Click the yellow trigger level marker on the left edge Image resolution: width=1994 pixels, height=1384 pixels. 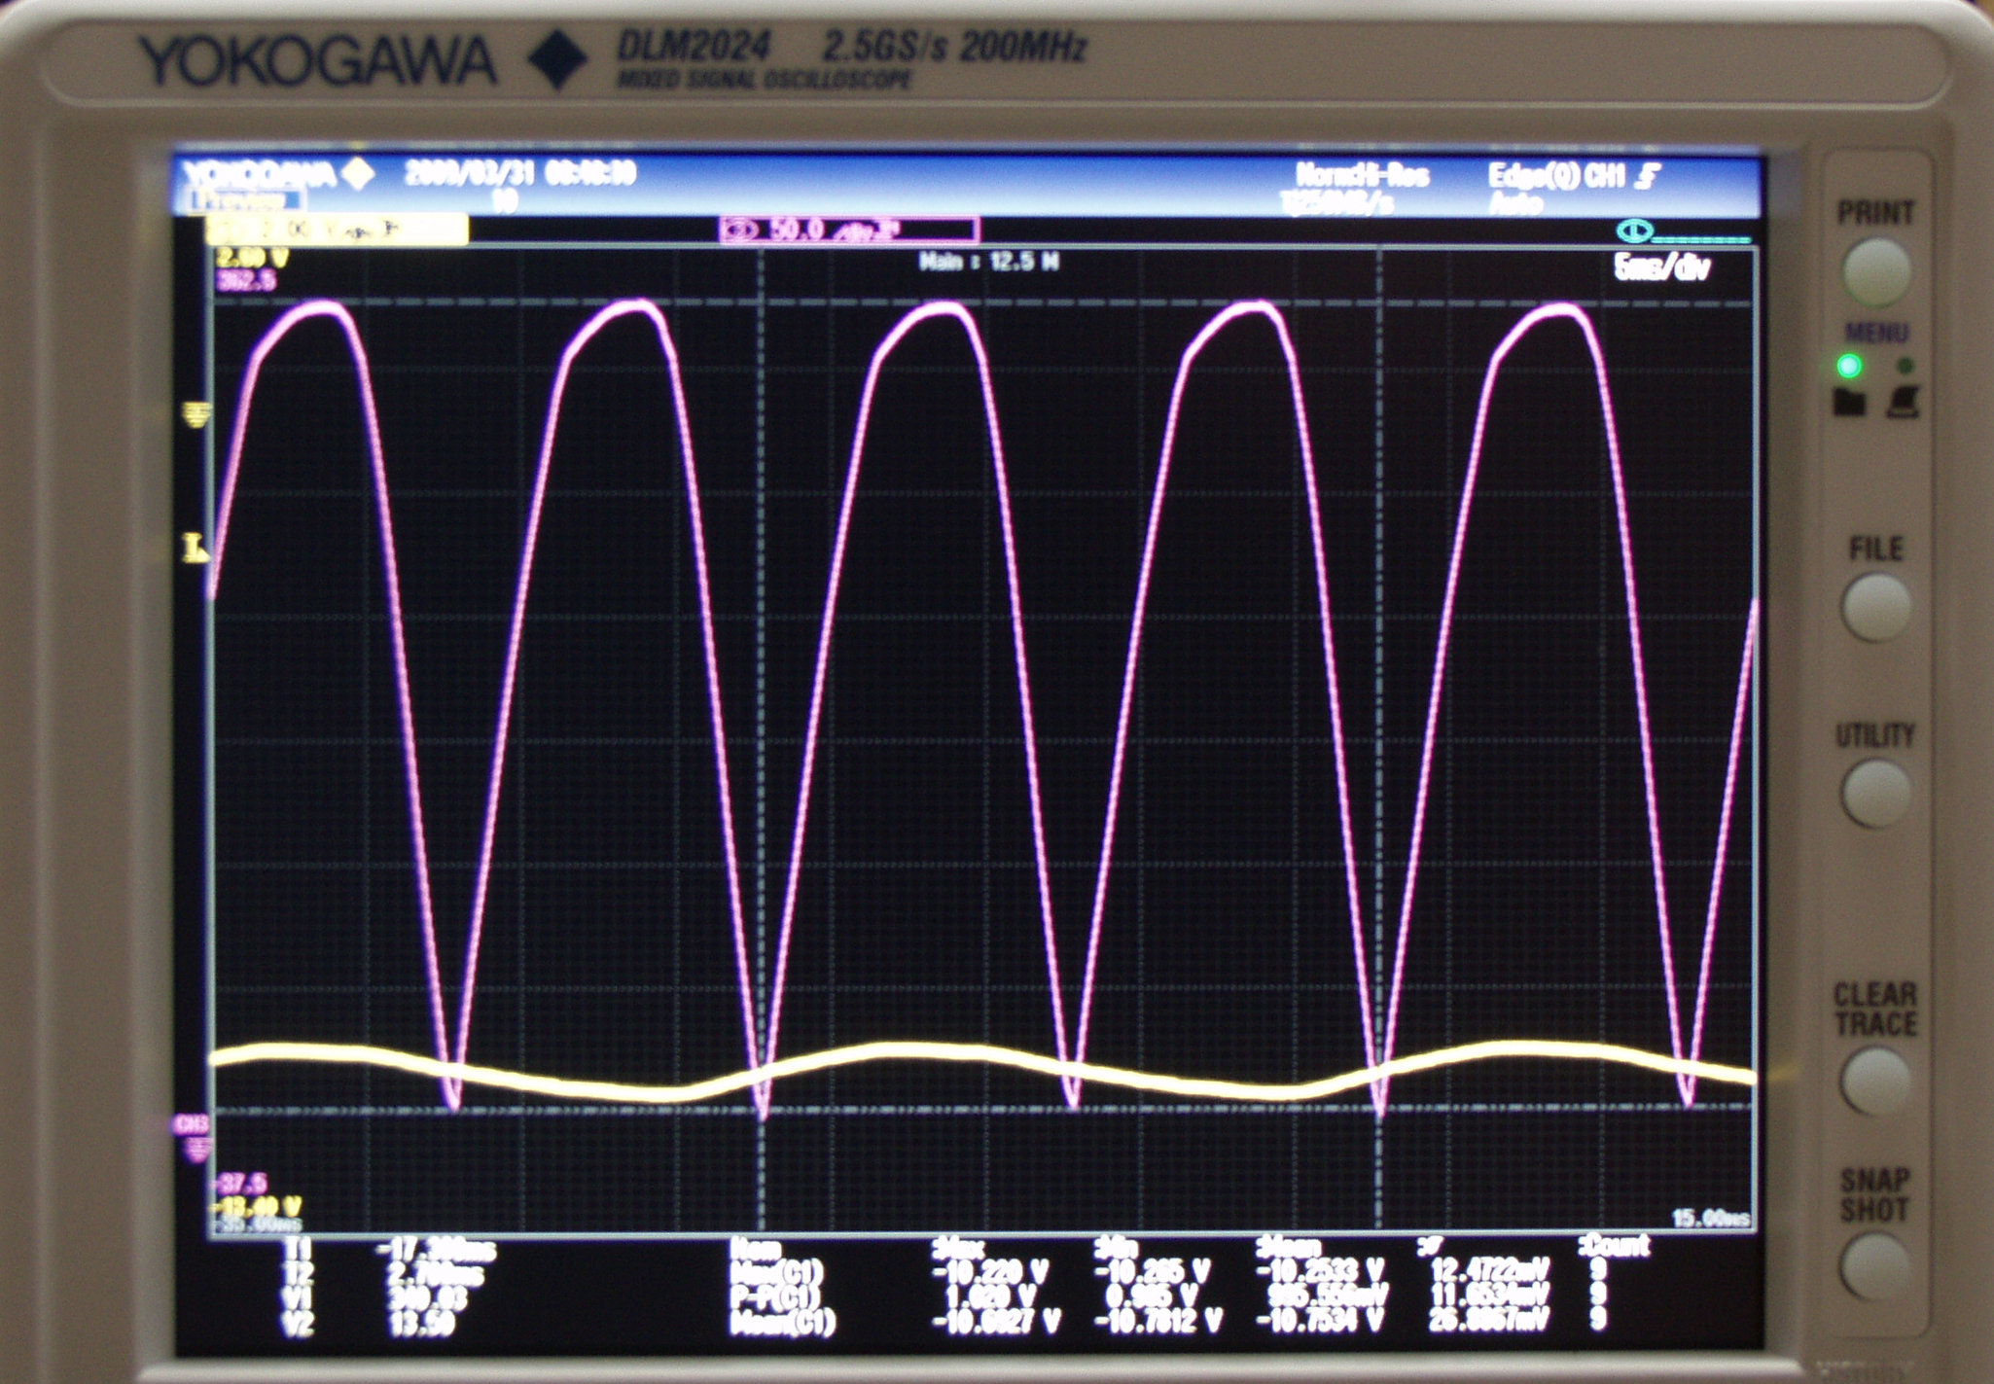click(195, 550)
